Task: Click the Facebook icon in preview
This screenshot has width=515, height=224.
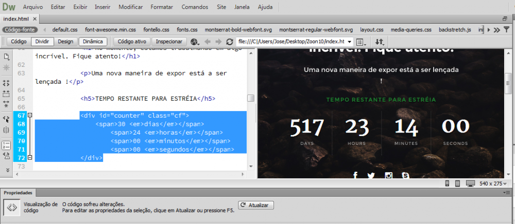Action: (x=355, y=175)
